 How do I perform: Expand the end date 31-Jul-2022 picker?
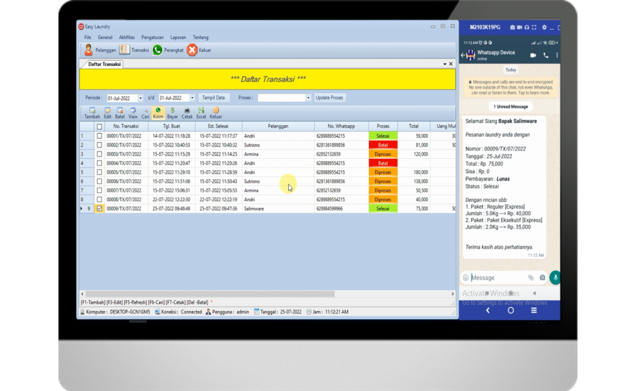click(192, 98)
